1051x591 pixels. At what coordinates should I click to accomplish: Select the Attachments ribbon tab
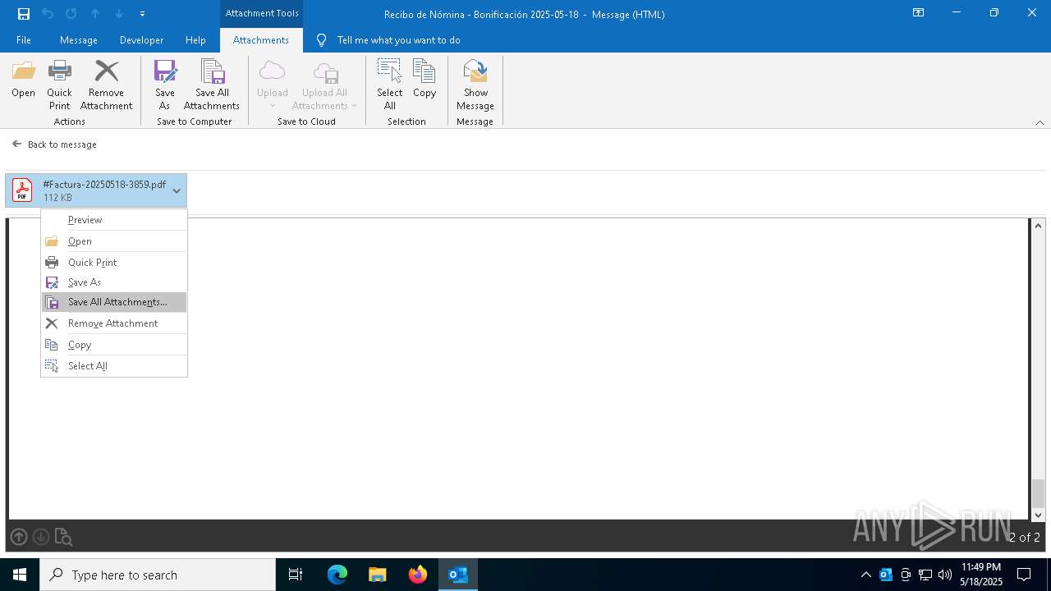tap(261, 40)
